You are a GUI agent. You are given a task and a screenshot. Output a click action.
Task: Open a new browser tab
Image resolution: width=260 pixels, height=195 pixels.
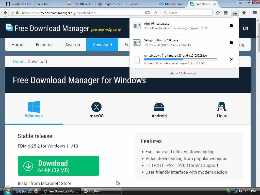pyautogui.click(x=223, y=4)
